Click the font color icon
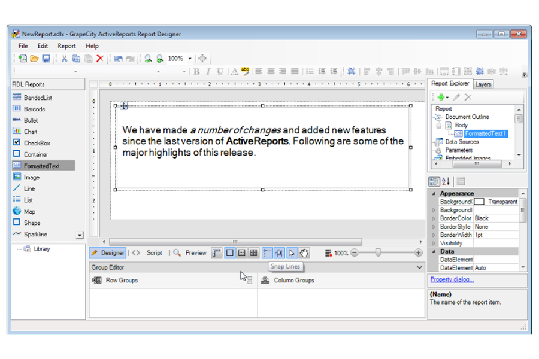 click(234, 71)
